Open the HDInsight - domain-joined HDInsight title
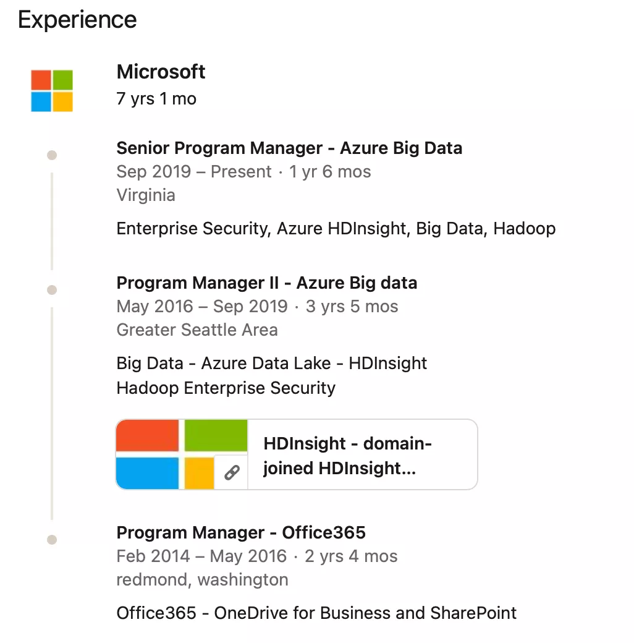The image size is (634, 643). [x=347, y=456]
